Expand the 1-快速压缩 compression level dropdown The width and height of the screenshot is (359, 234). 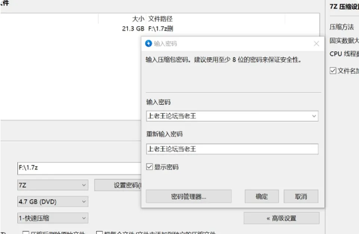(x=53, y=218)
